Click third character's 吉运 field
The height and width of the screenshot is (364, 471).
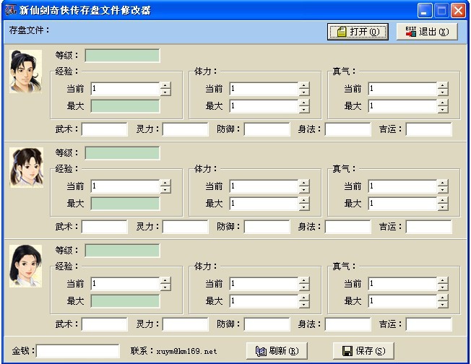(x=428, y=324)
